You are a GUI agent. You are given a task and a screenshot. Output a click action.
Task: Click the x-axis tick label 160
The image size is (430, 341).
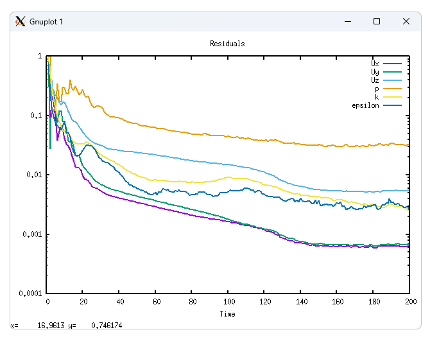tap(338, 302)
